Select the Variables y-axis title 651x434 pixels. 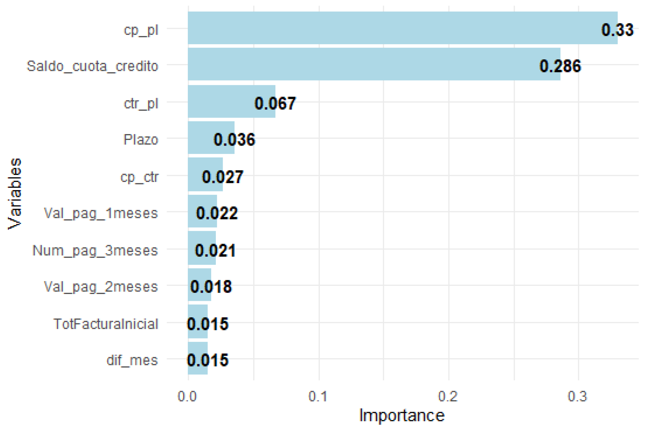click(x=15, y=194)
